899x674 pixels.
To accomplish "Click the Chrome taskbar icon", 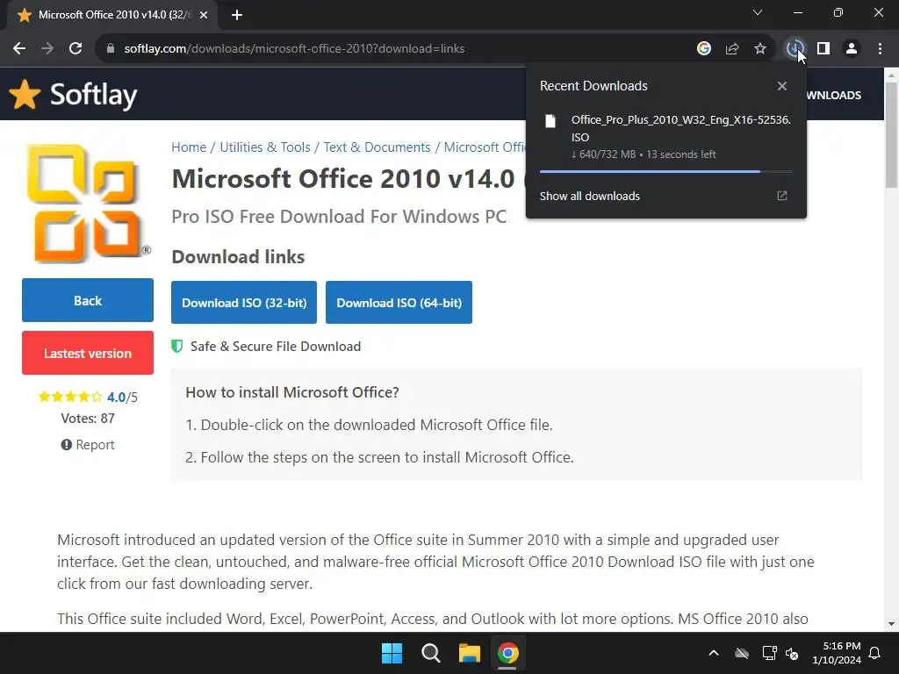I will (507, 653).
